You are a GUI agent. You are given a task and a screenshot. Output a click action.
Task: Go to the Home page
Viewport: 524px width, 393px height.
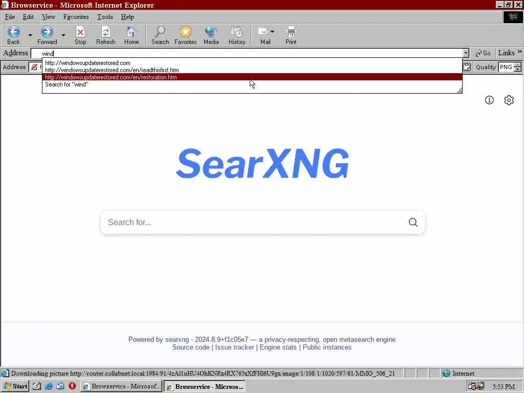pos(132,35)
